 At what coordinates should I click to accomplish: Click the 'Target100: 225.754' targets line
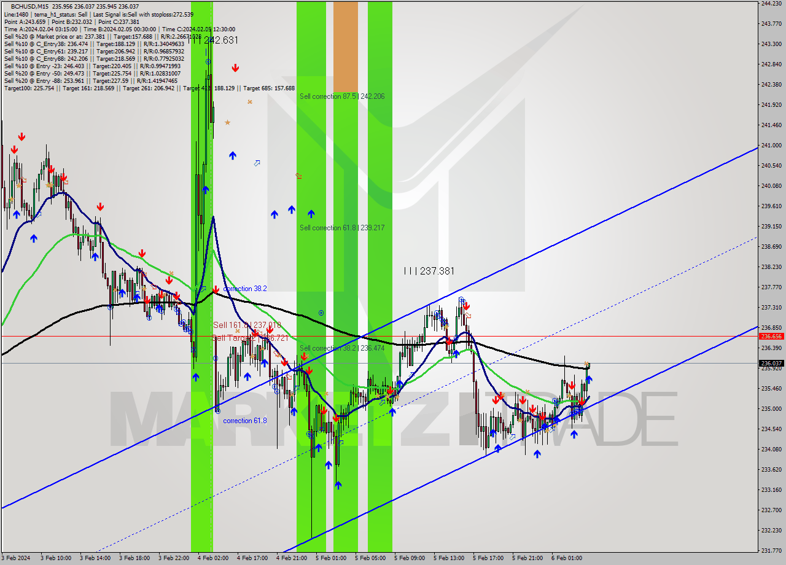149,88
